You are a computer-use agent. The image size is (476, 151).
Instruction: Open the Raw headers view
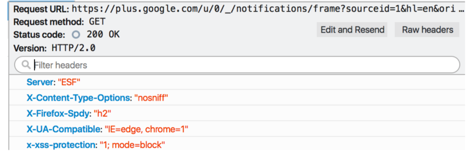427,30
